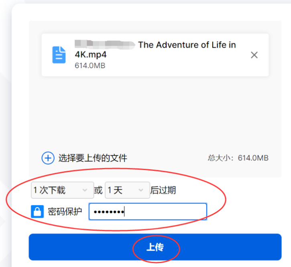Click the 或 text between the dropdowns

coord(98,190)
